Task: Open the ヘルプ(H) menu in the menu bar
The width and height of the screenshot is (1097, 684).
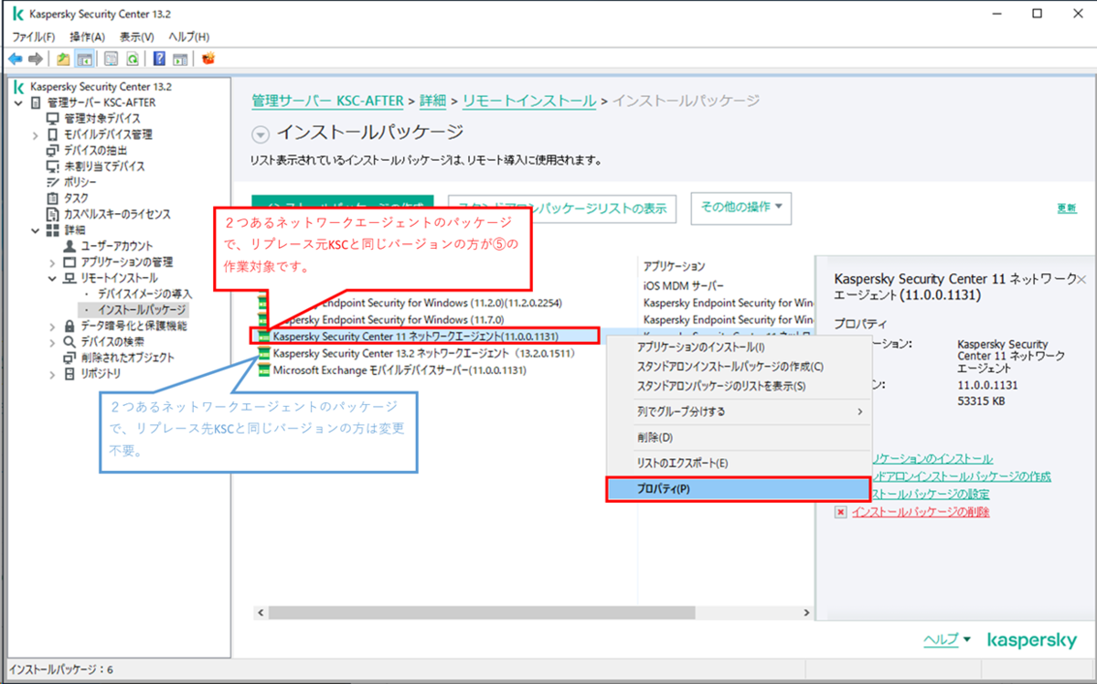Action: pyautogui.click(x=189, y=37)
